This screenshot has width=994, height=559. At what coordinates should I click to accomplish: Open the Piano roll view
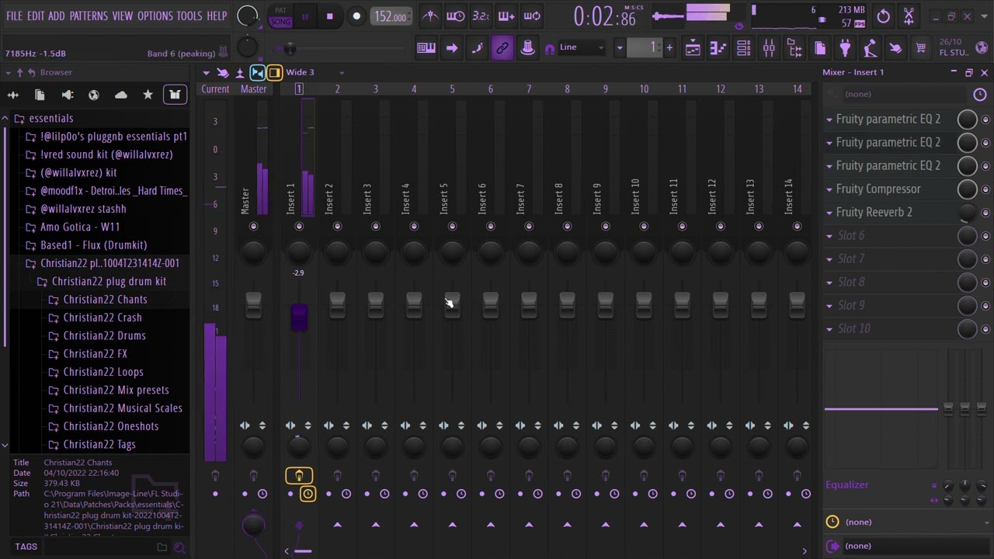coord(718,48)
